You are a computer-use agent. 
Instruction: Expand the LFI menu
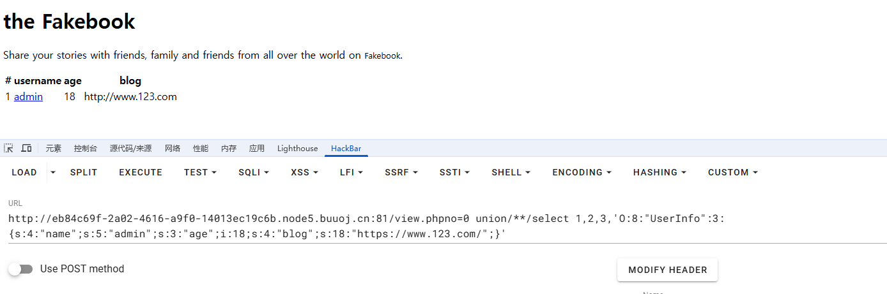click(351, 172)
